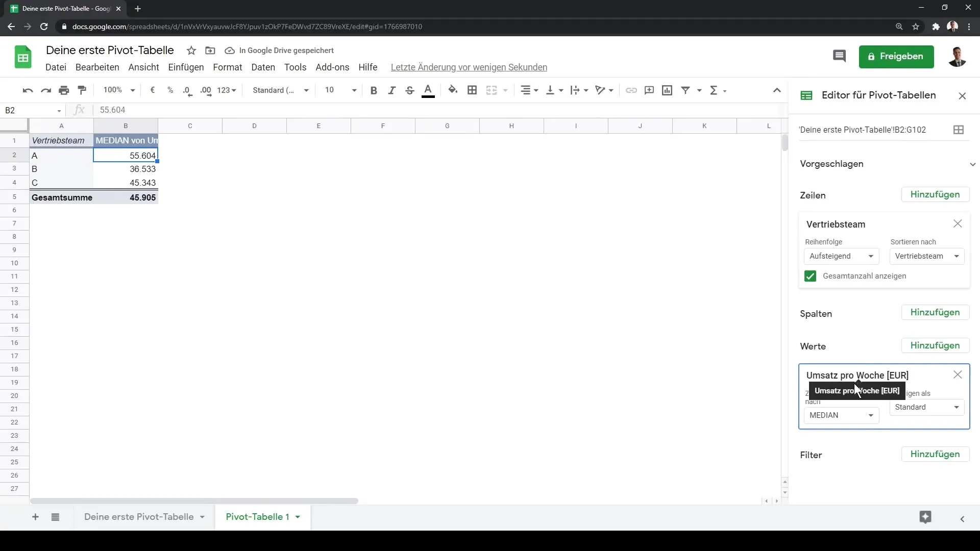
Task: Open vertical align dropdown
Action: (554, 90)
